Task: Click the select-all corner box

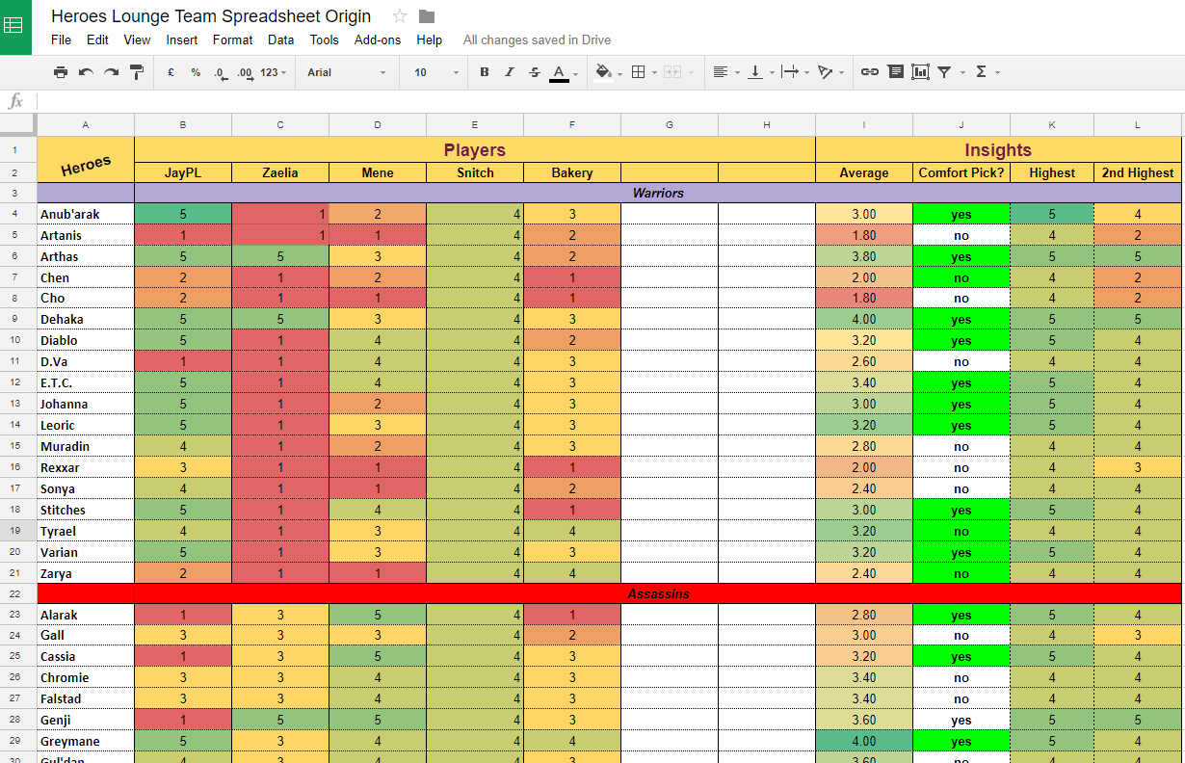Action: pos(18,124)
